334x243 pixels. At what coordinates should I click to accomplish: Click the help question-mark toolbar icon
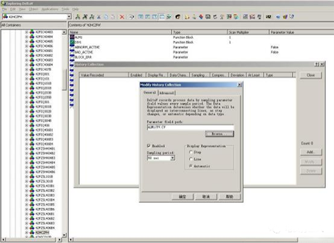coord(292,17)
